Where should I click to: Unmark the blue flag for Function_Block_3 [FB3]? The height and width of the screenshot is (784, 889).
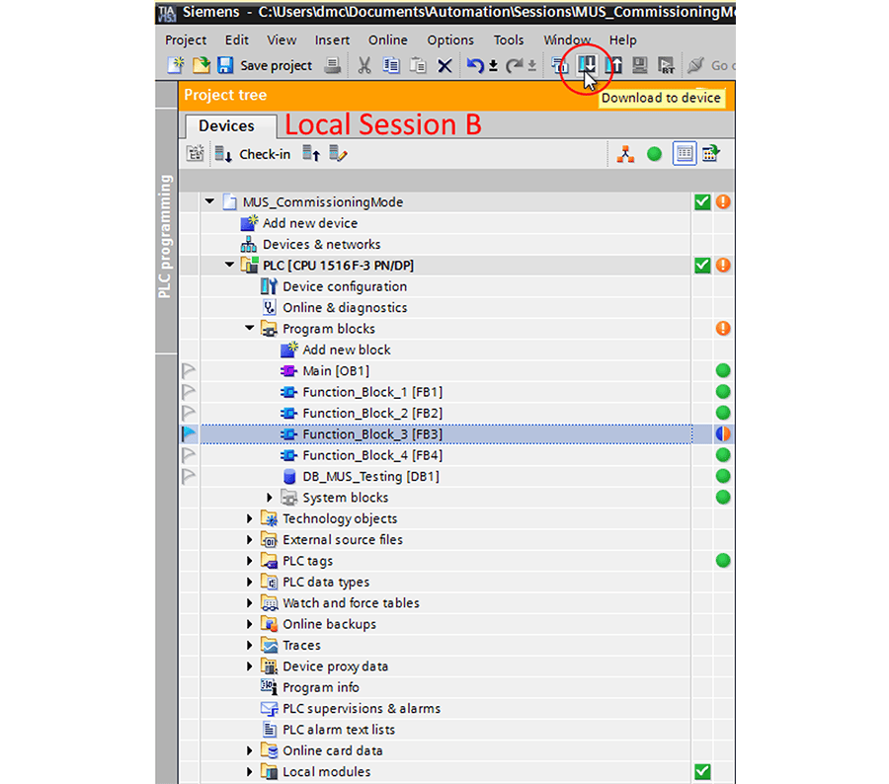(x=189, y=434)
